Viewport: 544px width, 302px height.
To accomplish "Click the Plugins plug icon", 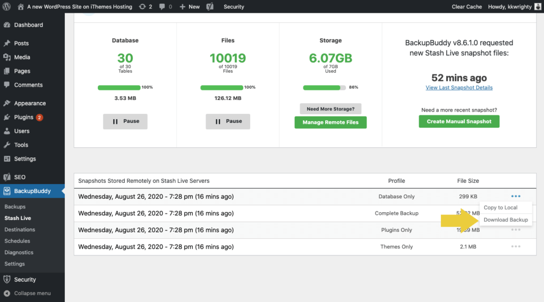I will point(7,118).
